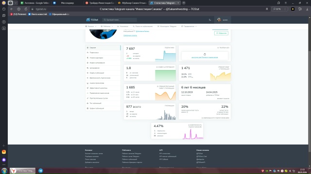The width and height of the screenshot is (311, 174).
Task: Switch to the 'Абубакар Сакаев Отзывы' browser tab
Action: click(132, 3)
